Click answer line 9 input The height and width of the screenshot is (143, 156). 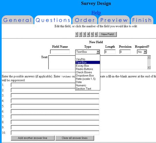[x=55, y=127]
